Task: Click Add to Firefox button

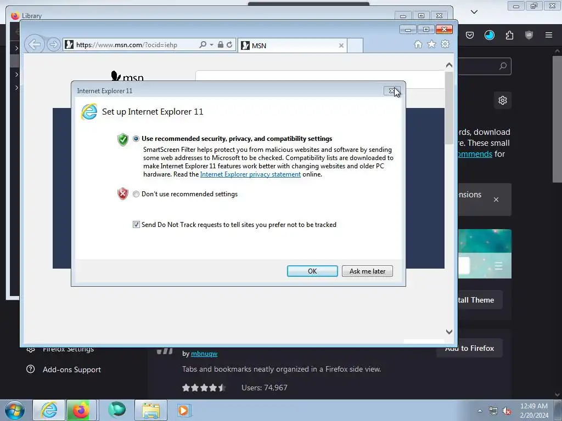Action: point(470,348)
